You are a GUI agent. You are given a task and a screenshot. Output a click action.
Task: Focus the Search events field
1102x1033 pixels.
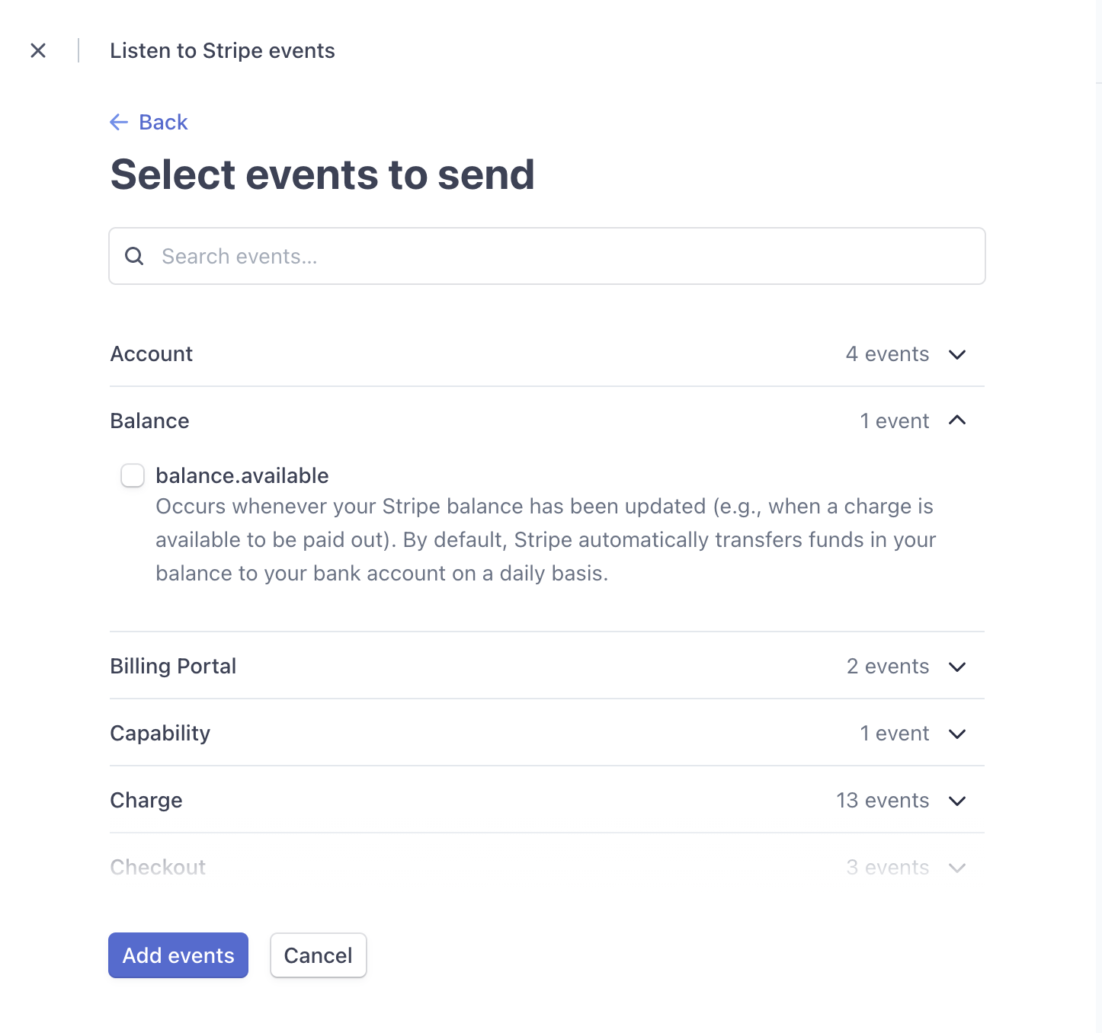(564, 256)
